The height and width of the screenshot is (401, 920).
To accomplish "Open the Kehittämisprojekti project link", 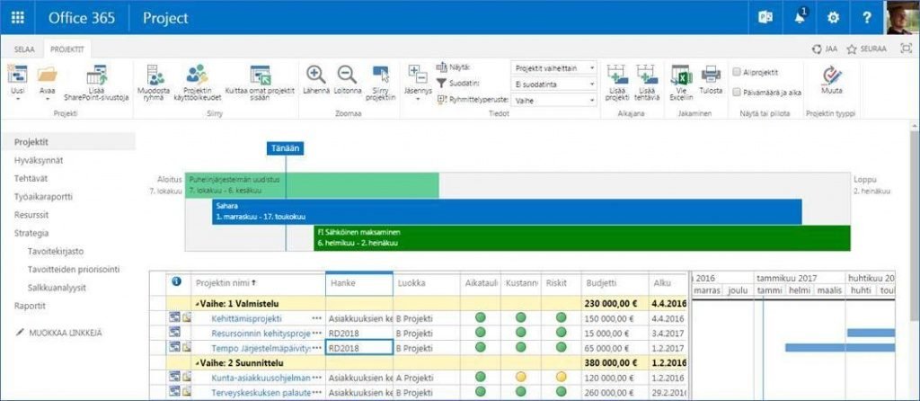I will 246,318.
